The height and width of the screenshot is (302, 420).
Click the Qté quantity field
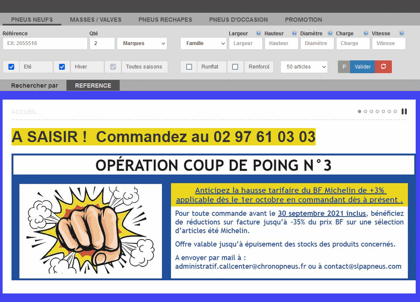pyautogui.click(x=102, y=43)
